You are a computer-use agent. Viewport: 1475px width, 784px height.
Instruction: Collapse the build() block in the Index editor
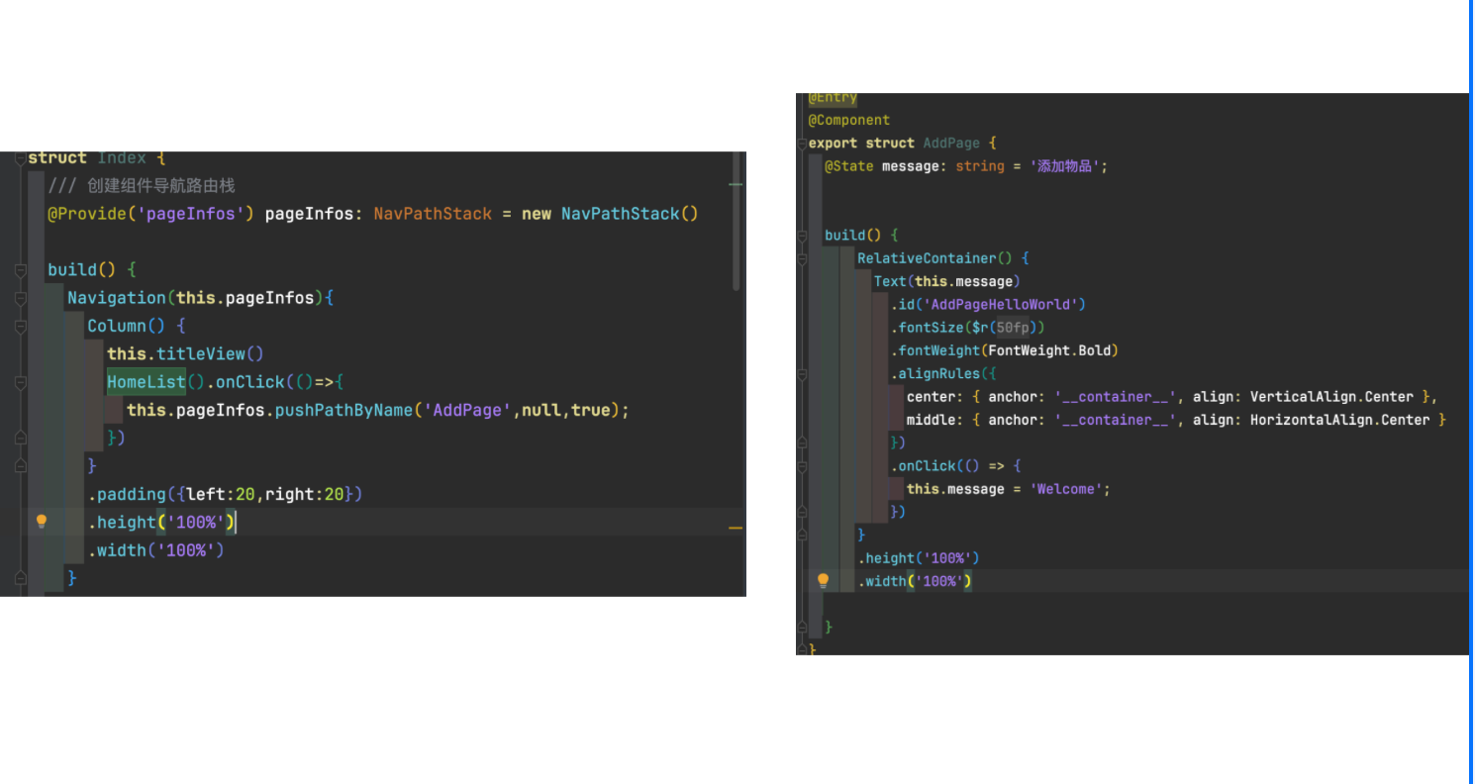point(21,269)
